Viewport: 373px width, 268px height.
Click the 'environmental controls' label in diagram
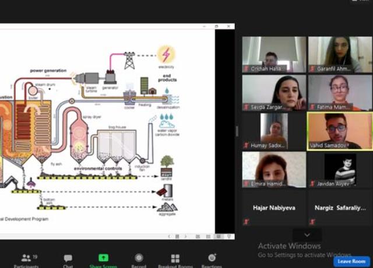point(98,169)
